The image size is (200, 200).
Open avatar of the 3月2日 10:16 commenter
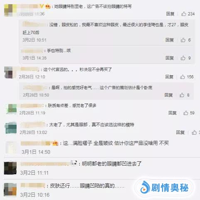pyautogui.click(x=10, y=189)
